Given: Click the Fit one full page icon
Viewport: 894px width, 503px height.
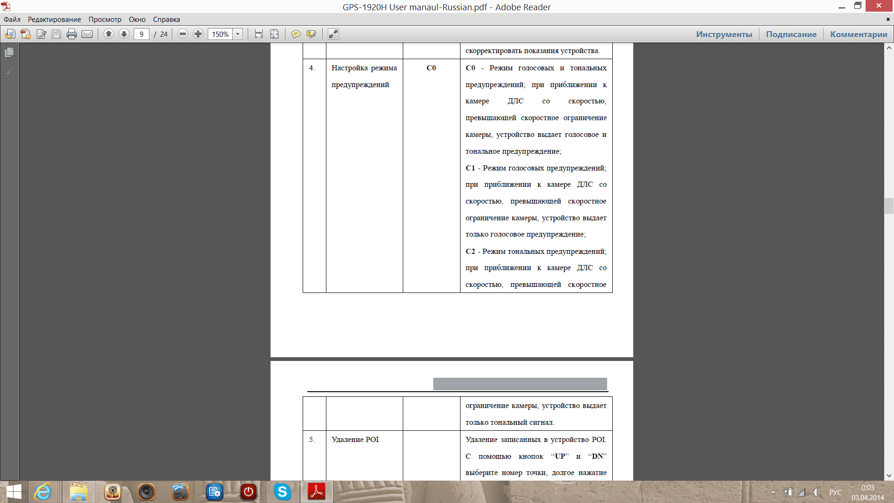Looking at the screenshot, I should (275, 34).
